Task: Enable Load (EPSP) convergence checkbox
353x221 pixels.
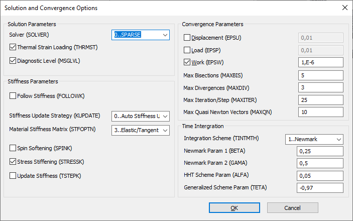Action: 187,50
